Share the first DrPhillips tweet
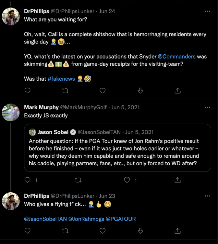This screenshot has width=218, height=244. (178, 91)
